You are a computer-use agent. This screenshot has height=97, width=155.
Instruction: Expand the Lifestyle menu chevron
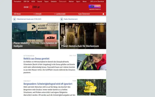tap(34, 14)
